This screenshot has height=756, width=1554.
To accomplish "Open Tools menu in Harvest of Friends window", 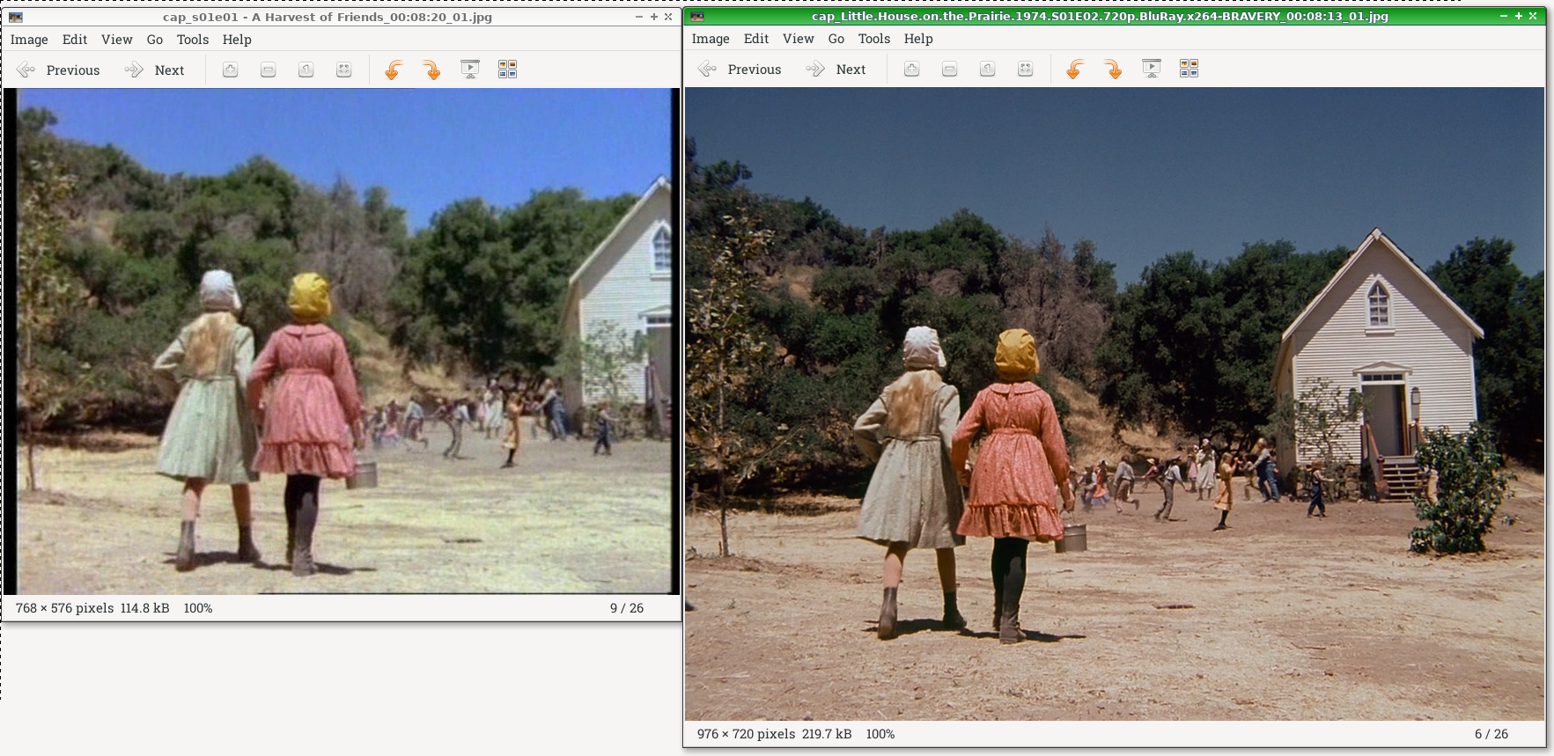I will [x=193, y=40].
